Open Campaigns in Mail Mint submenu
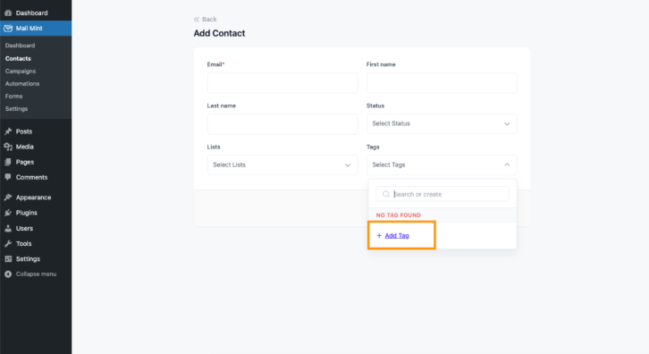Viewport: 649px width, 354px height. [21, 72]
